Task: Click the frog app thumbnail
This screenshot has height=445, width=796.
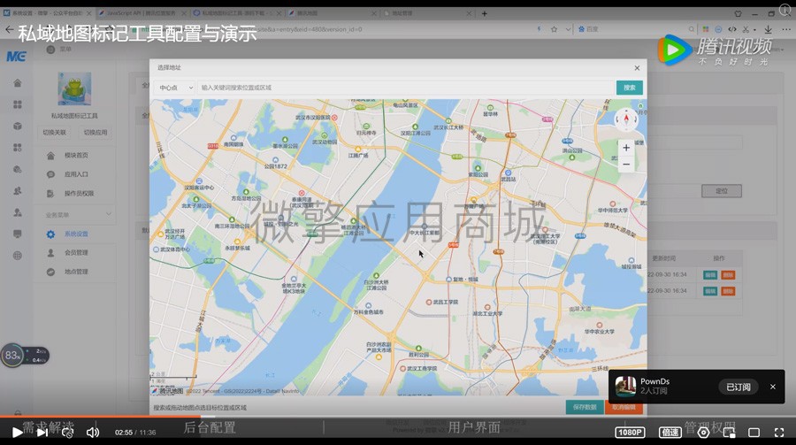Action: tap(74, 88)
